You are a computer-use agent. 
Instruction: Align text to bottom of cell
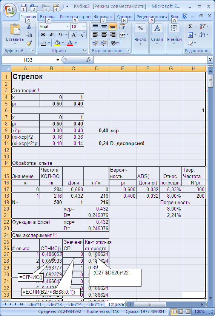coord(113,26)
